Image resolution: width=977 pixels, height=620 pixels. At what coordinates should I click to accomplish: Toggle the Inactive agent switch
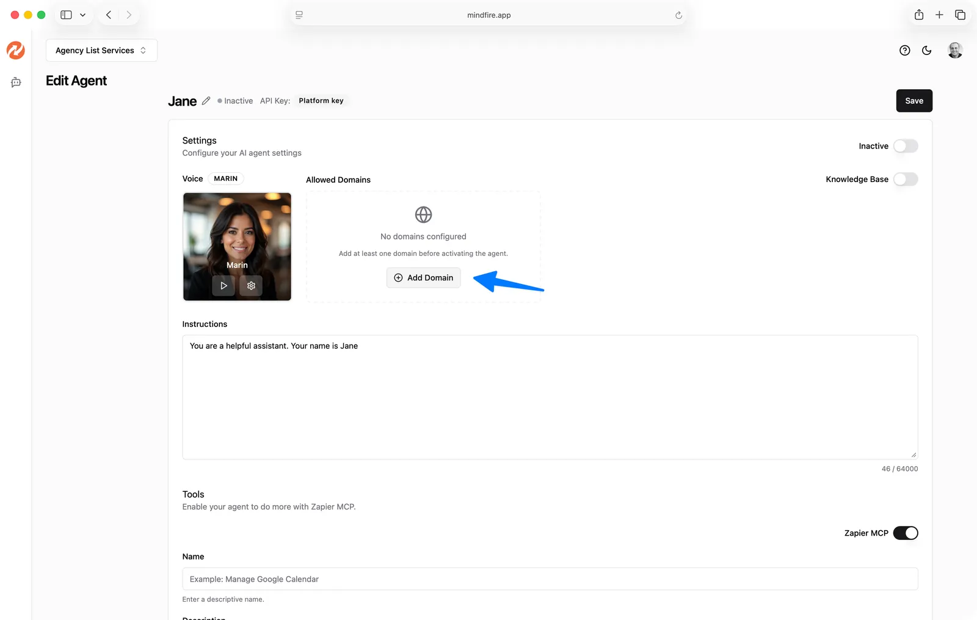coord(905,146)
